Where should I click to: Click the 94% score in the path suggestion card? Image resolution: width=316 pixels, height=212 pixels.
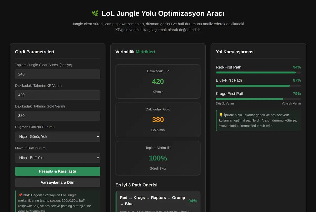[x=193, y=201]
